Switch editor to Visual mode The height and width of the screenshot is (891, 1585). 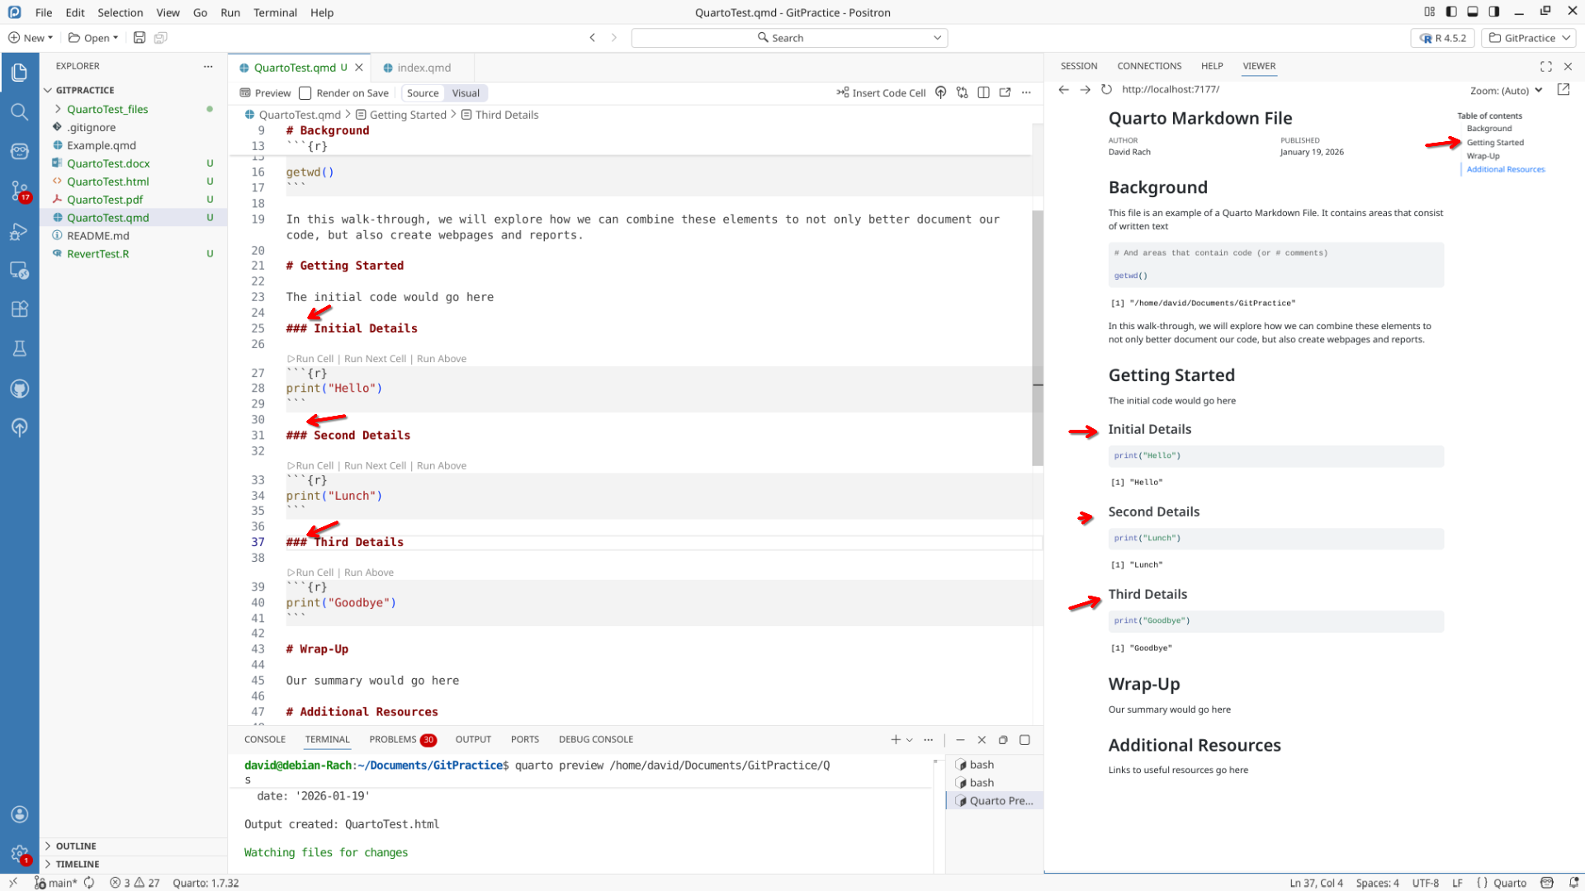pyautogui.click(x=466, y=93)
